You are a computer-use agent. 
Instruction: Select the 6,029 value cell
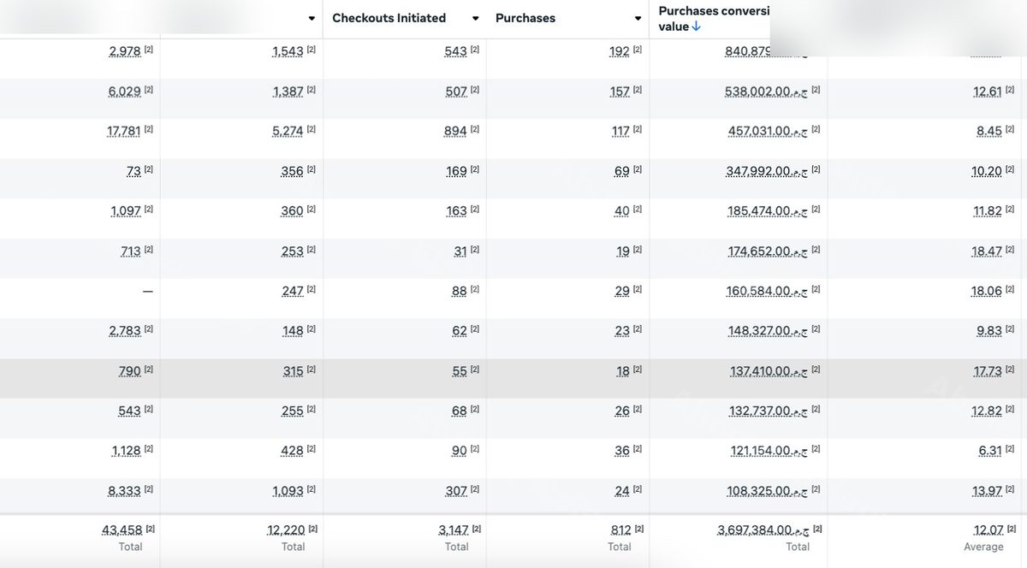[x=124, y=92]
